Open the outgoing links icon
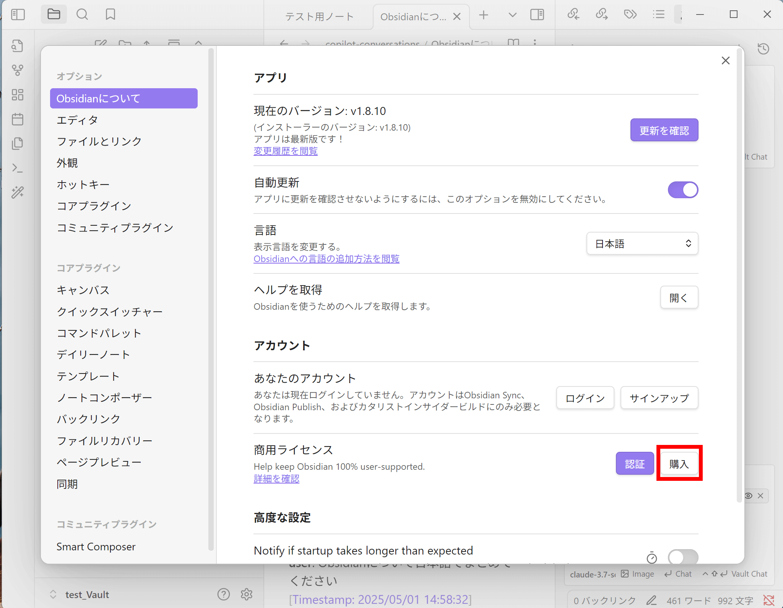The height and width of the screenshot is (608, 783). pyautogui.click(x=602, y=15)
